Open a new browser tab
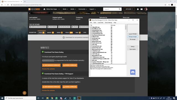Screen dimensions: 177x100 [x=25, y=2]
